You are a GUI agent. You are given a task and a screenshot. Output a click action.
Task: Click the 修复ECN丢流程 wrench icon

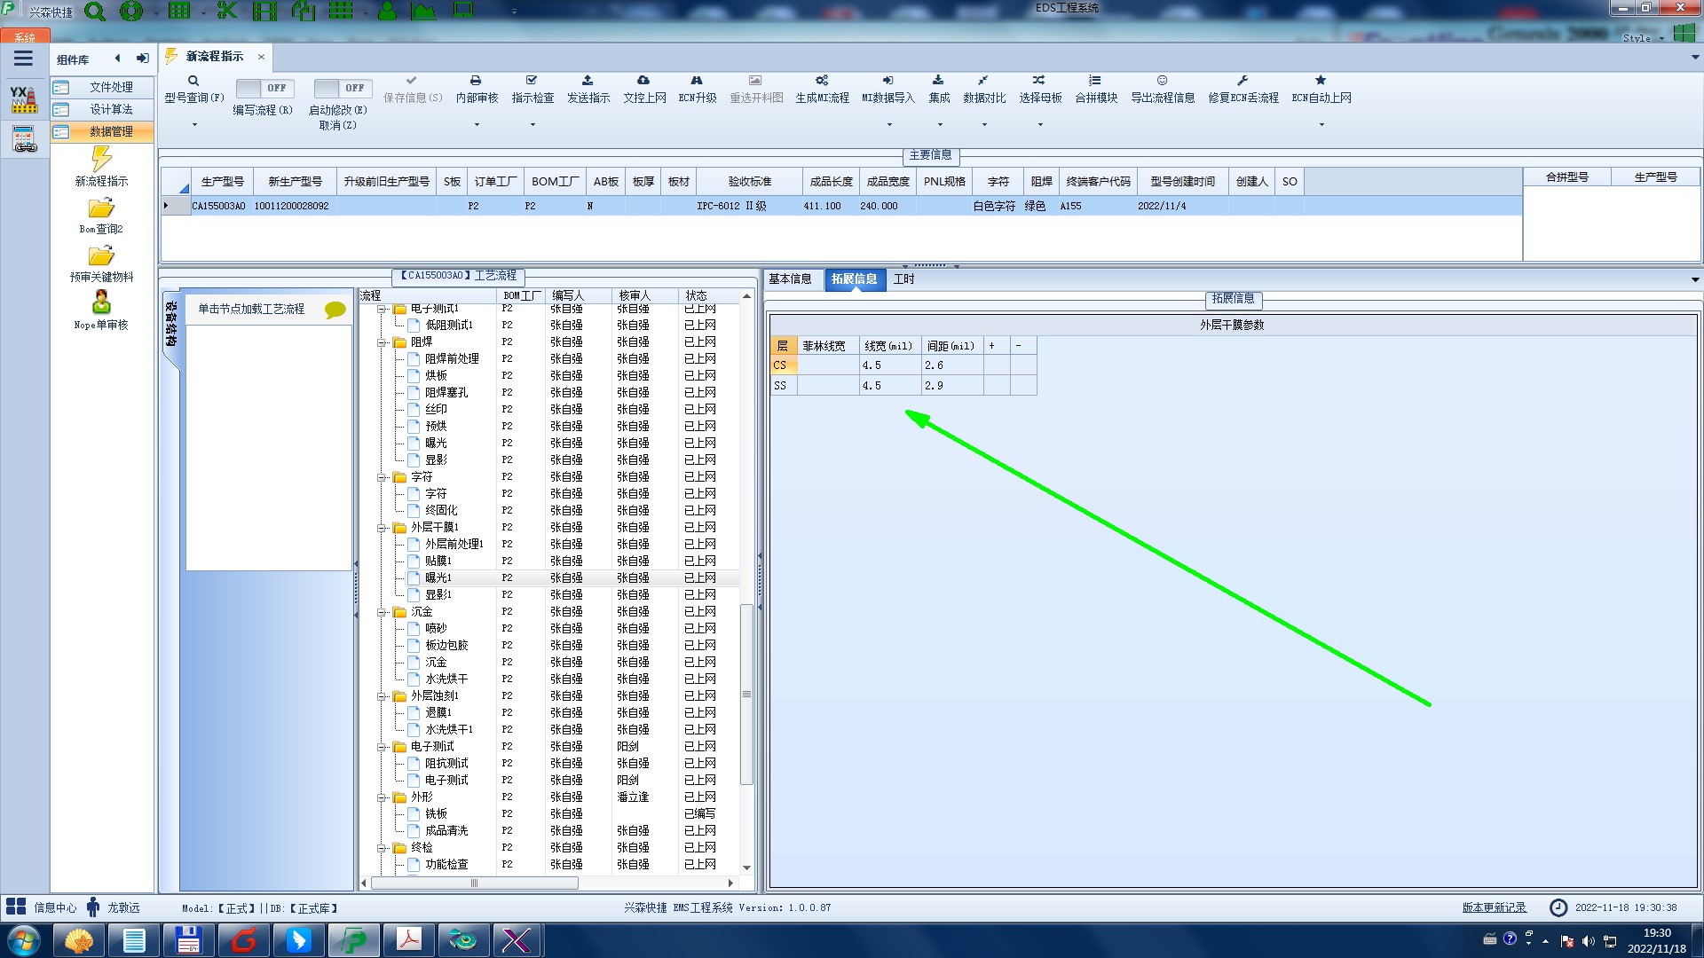(1242, 81)
